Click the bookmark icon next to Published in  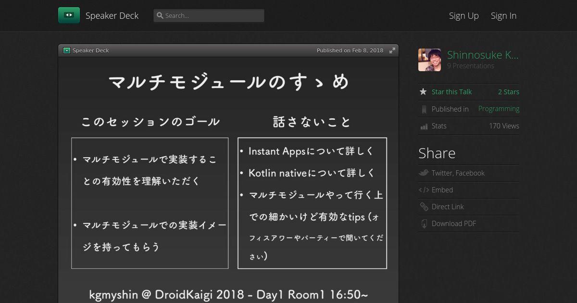click(424, 109)
